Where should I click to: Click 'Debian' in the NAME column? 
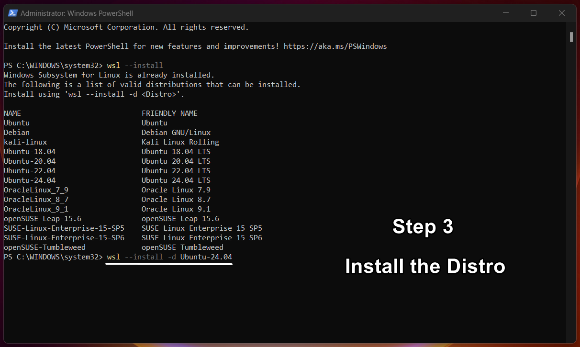17,133
